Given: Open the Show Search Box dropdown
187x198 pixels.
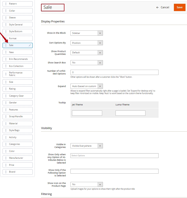Looking at the screenshot, I should pyautogui.click(x=87, y=63).
